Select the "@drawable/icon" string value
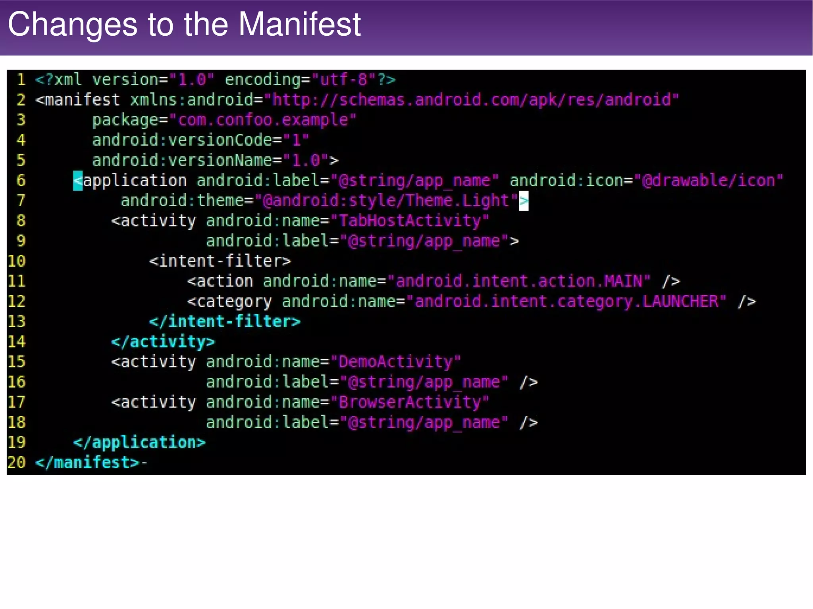Image resolution: width=813 pixels, height=609 pixels. [x=708, y=181]
